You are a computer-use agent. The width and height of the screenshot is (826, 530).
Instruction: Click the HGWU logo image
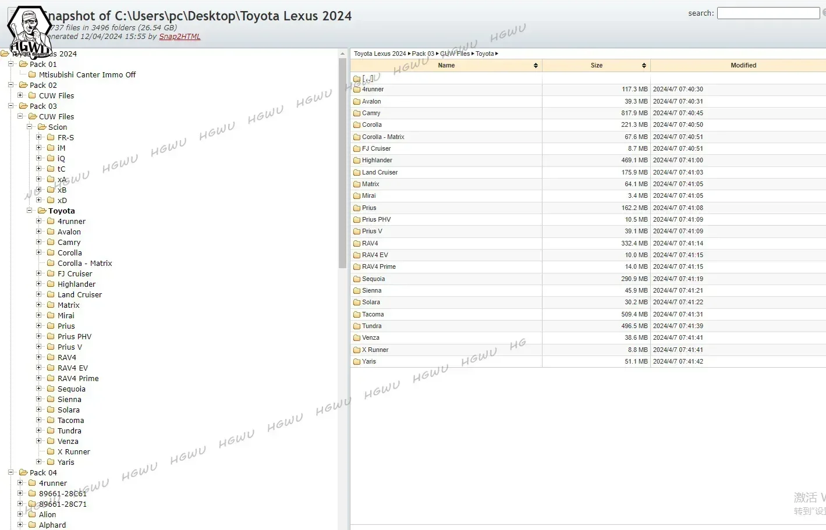(28, 32)
